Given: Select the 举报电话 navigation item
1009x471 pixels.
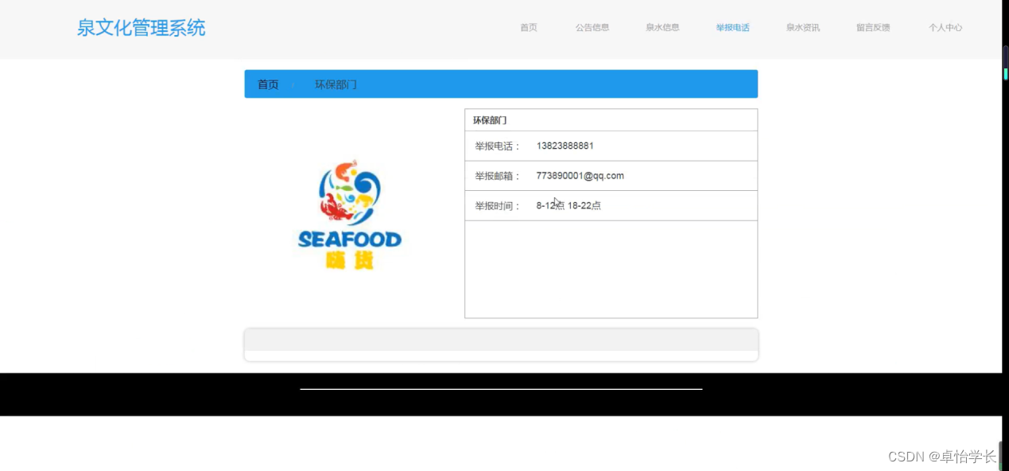Looking at the screenshot, I should point(732,28).
